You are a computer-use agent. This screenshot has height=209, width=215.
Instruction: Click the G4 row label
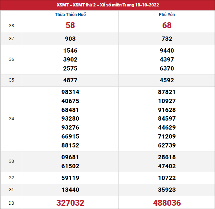pyautogui.click(x=11, y=118)
